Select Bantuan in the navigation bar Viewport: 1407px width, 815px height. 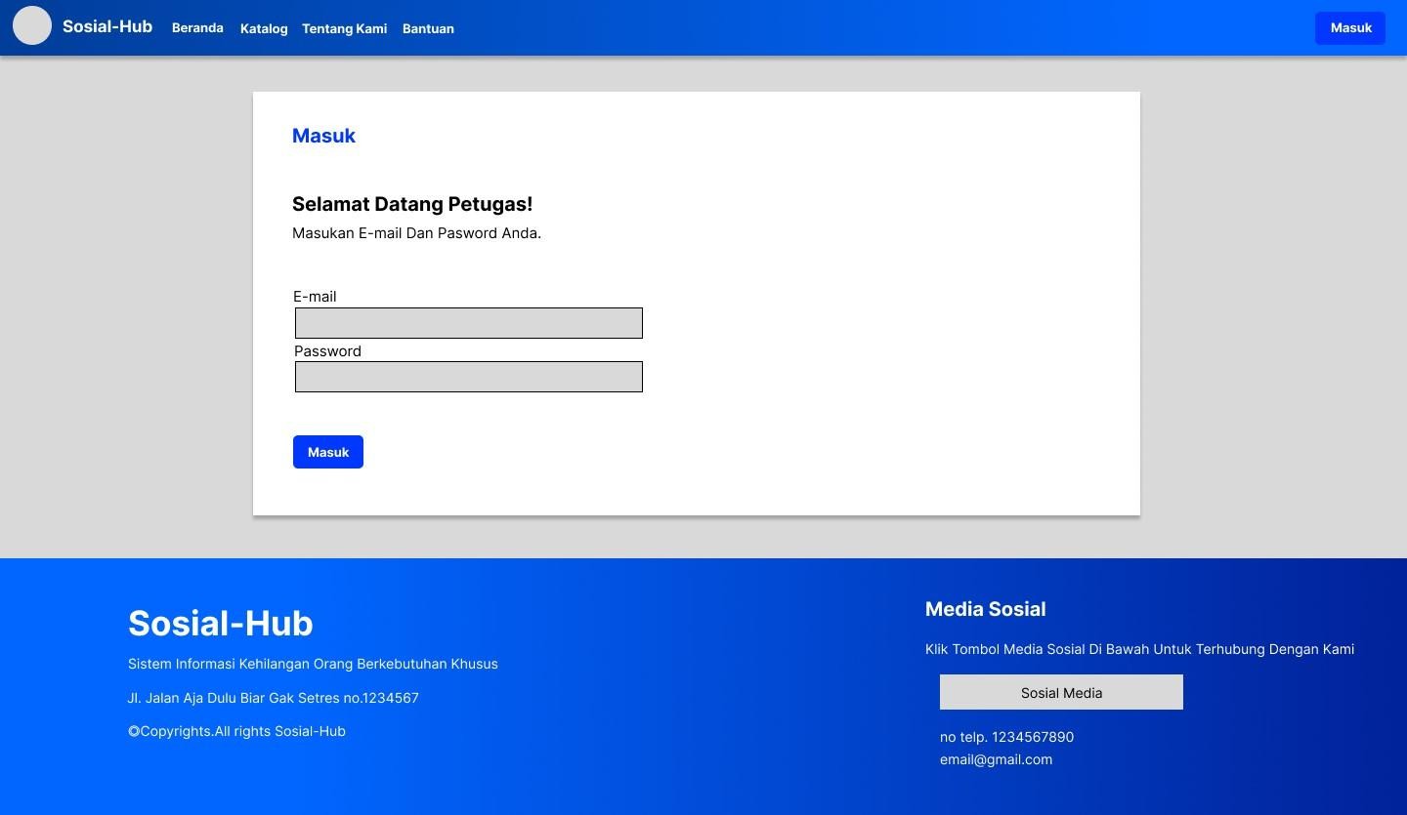(428, 29)
